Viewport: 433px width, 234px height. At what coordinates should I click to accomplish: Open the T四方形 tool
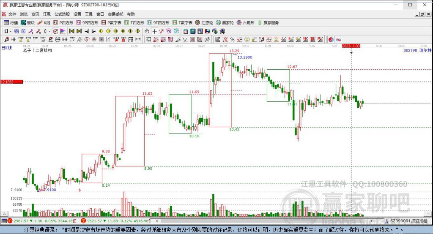click(134, 23)
